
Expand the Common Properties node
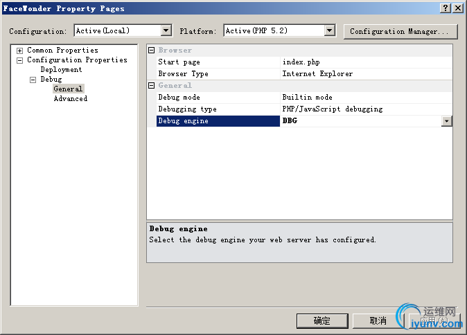point(19,51)
